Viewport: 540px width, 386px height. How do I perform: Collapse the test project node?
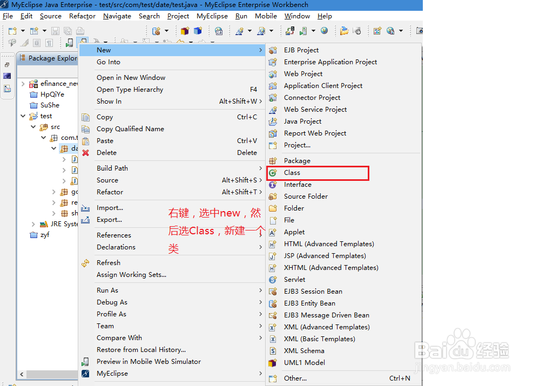point(23,116)
